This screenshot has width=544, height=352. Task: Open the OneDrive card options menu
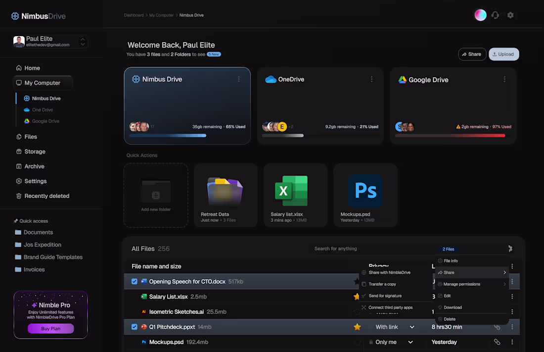pyautogui.click(x=371, y=79)
